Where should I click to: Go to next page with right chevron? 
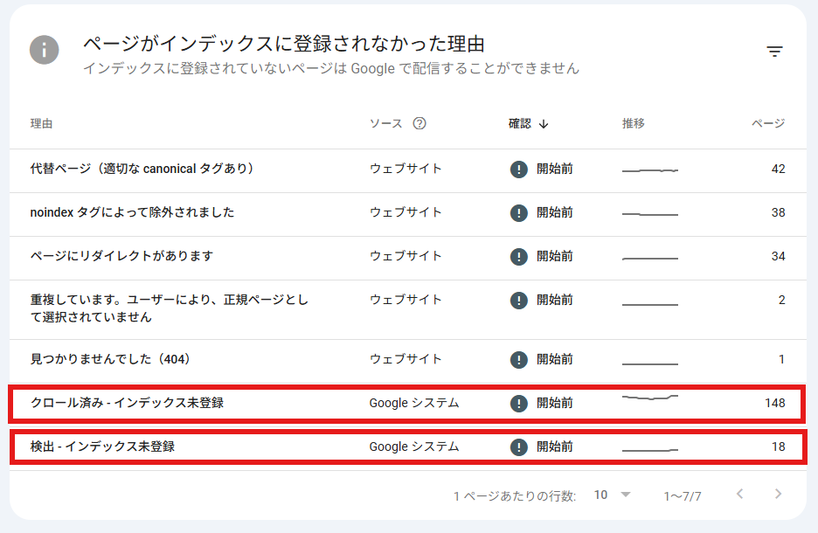point(778,494)
